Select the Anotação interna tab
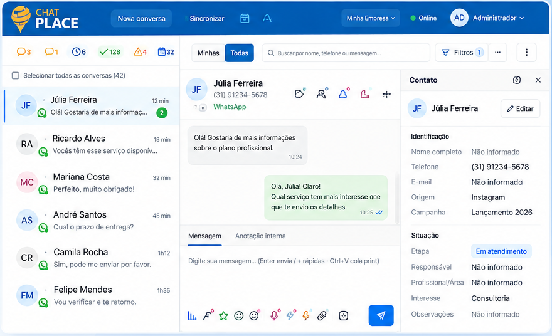The height and width of the screenshot is (336, 552). [x=260, y=236]
